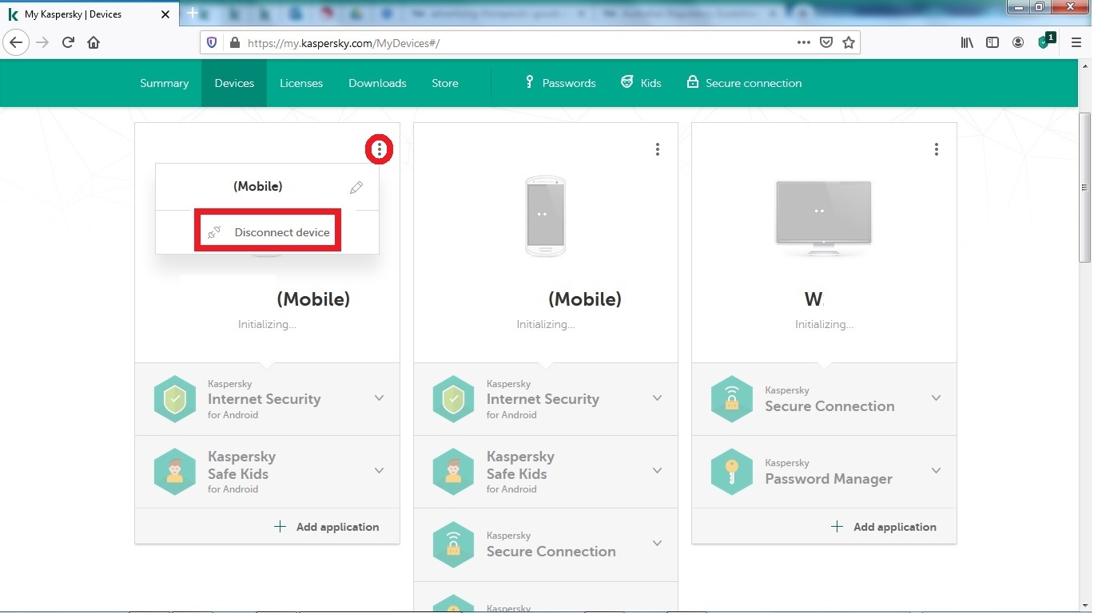This screenshot has height=613, width=1094.
Task: Click the Safe Kids face icon, leftmost card
Action: [175, 472]
